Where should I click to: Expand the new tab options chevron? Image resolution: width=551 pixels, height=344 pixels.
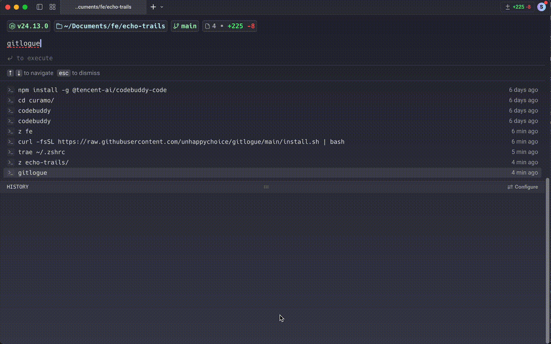click(x=162, y=7)
